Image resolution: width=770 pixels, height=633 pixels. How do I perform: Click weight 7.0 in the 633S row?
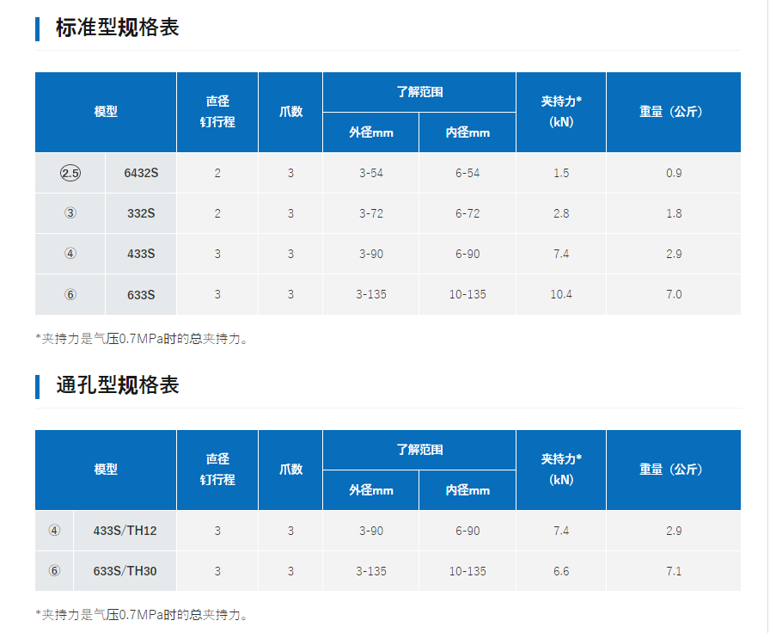click(674, 294)
